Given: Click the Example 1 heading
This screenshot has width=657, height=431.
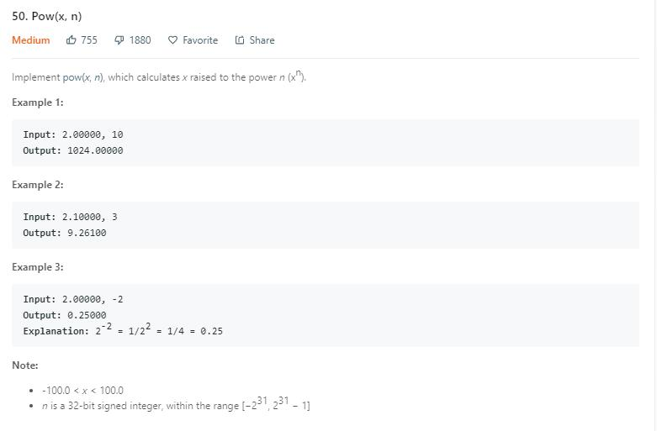Looking at the screenshot, I should 38,102.
